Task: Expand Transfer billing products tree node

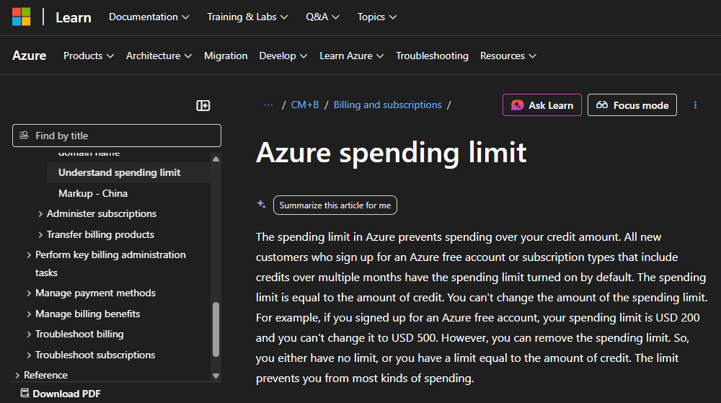Action: pos(97,234)
